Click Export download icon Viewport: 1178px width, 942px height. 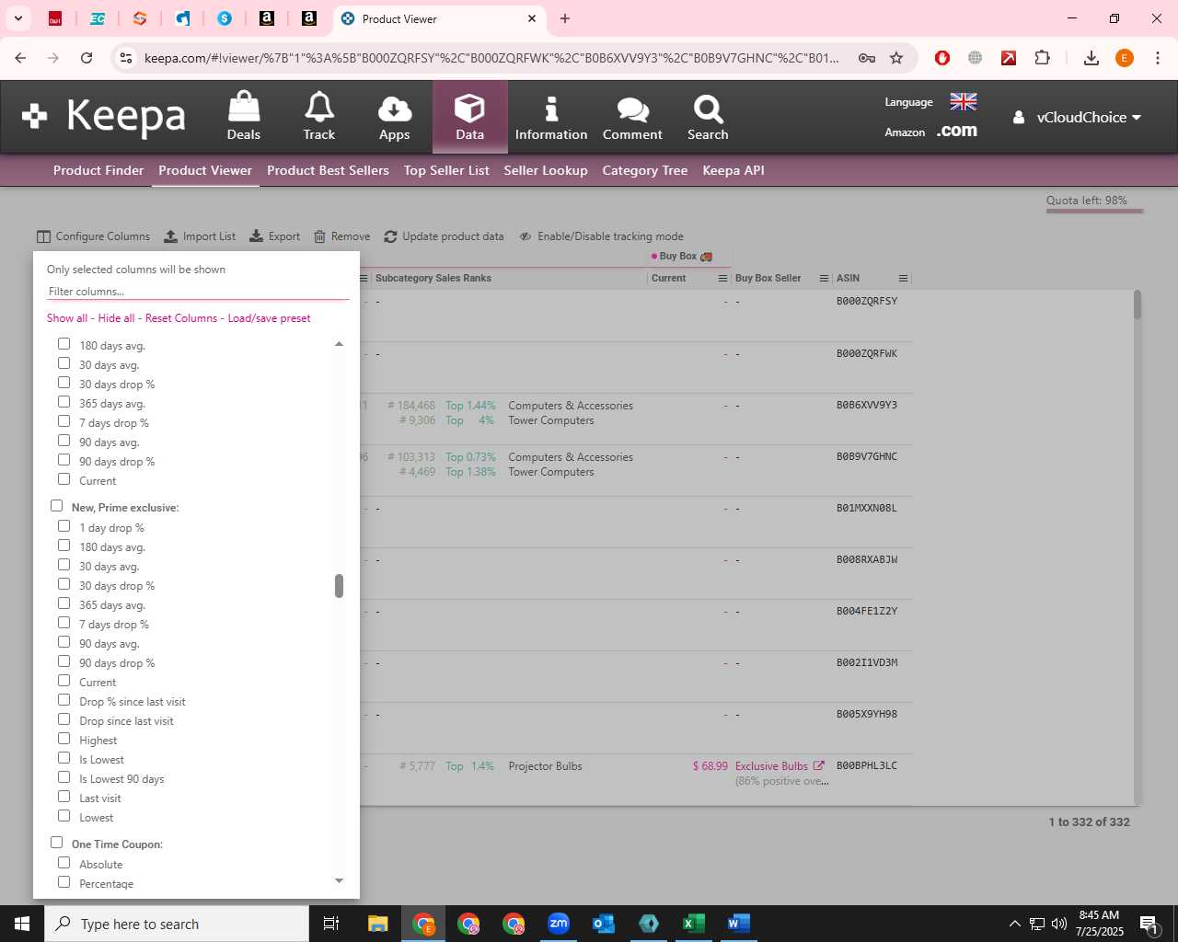[257, 236]
